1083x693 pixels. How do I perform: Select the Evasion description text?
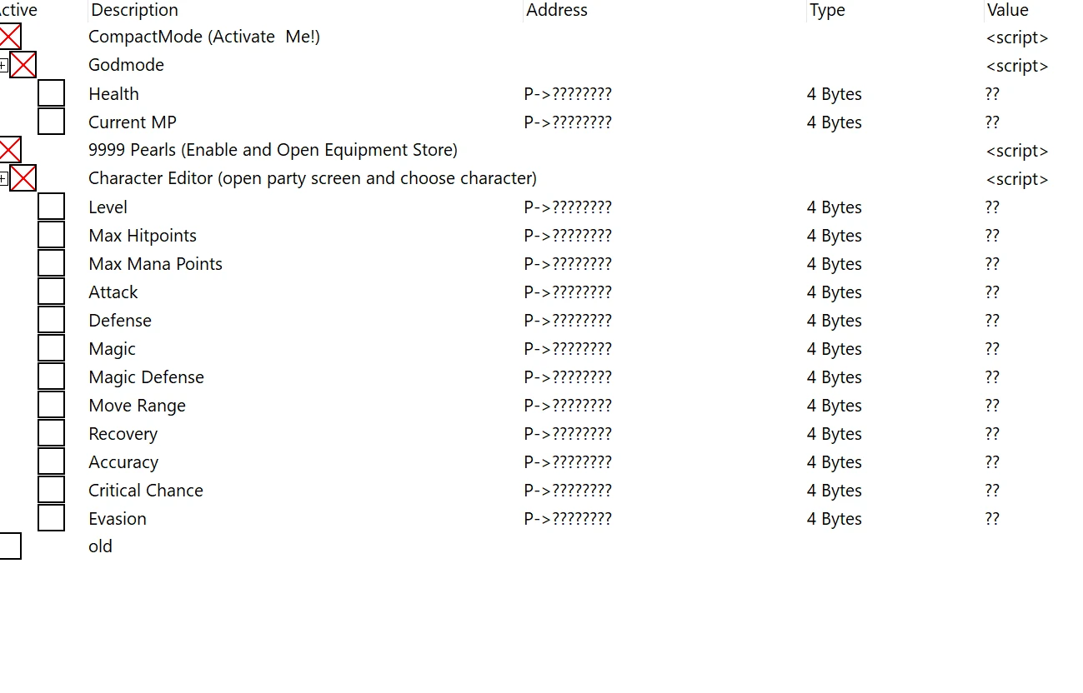118,518
